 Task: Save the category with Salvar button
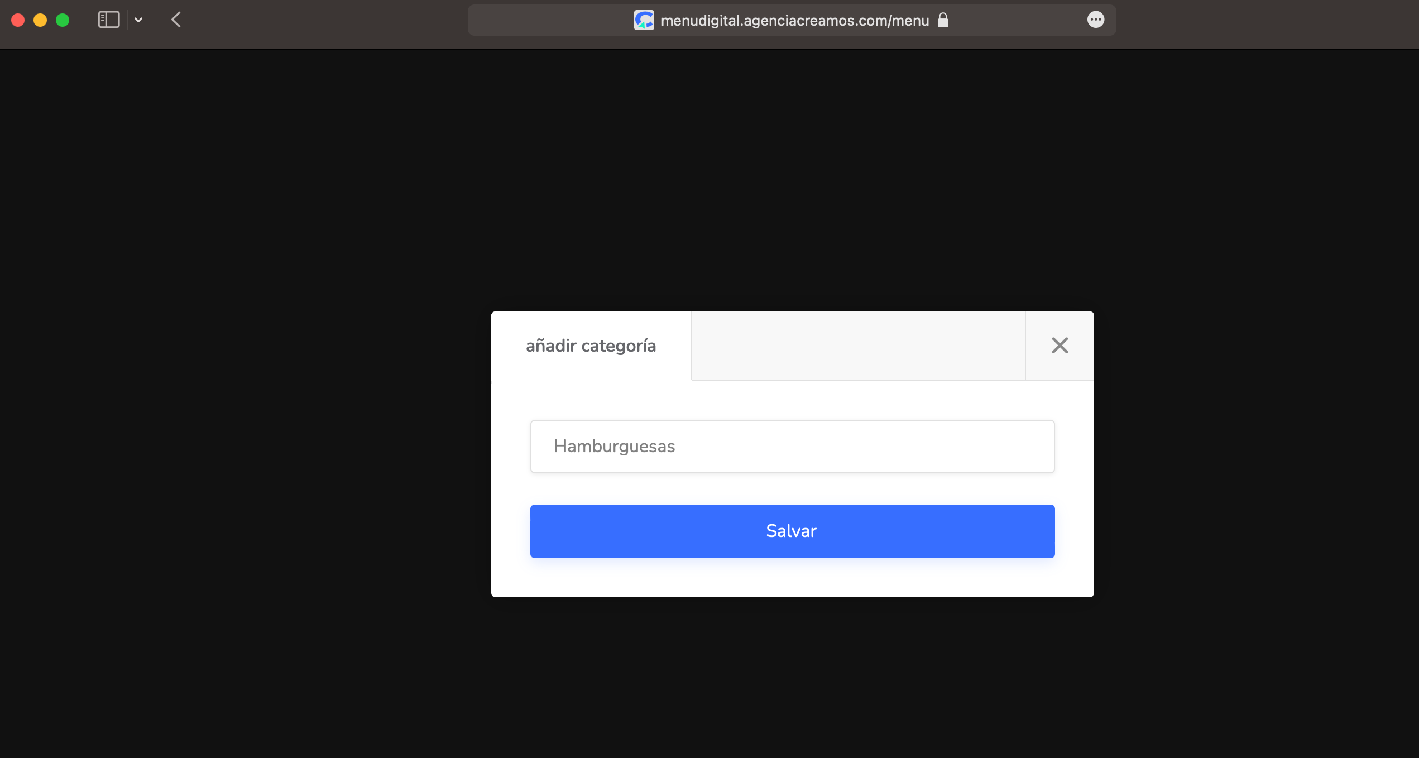(792, 531)
